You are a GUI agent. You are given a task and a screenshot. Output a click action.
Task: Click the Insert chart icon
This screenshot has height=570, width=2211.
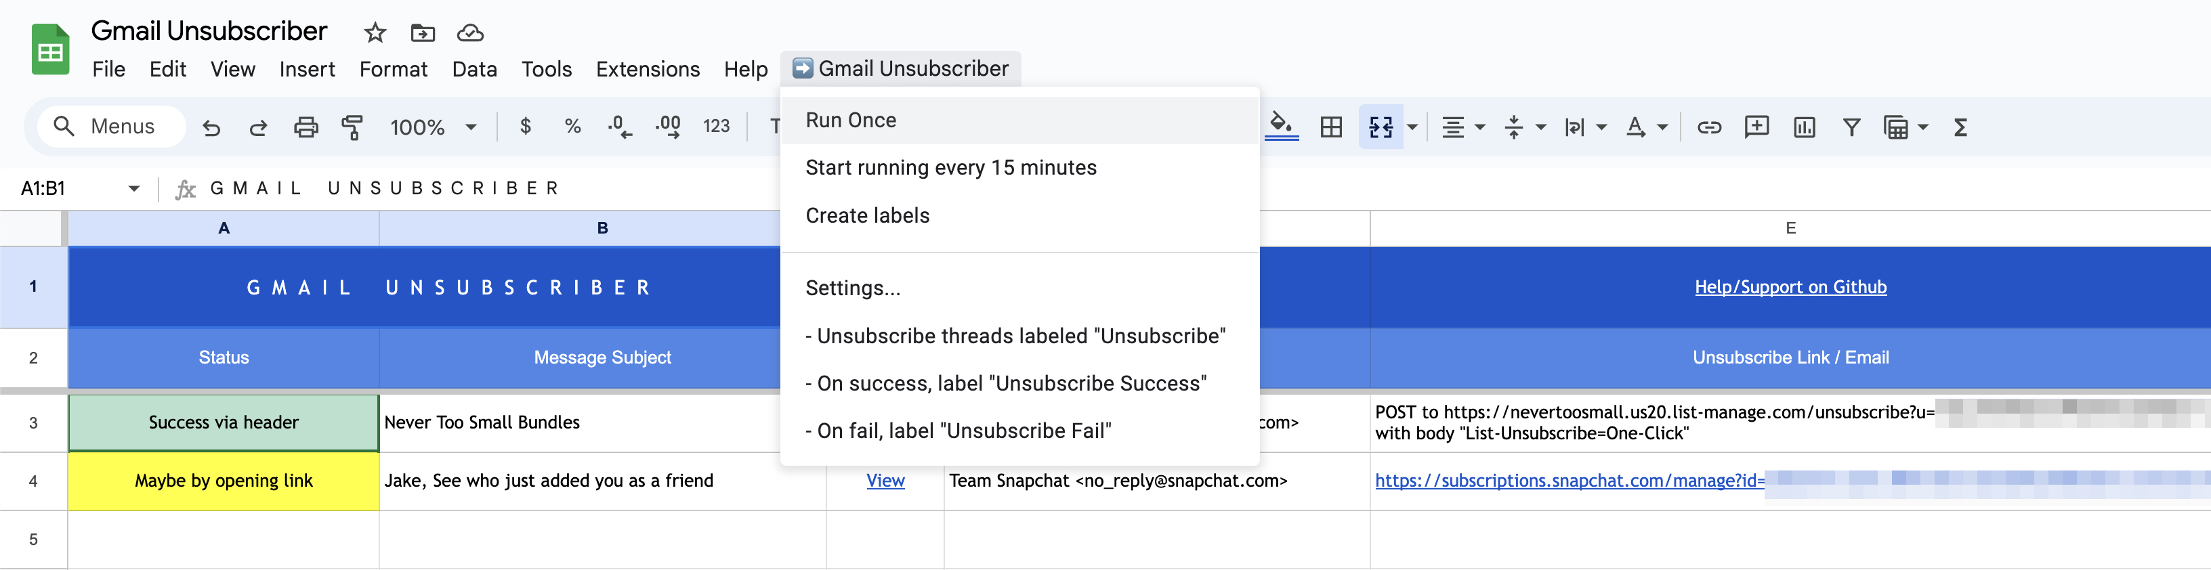tap(1804, 127)
